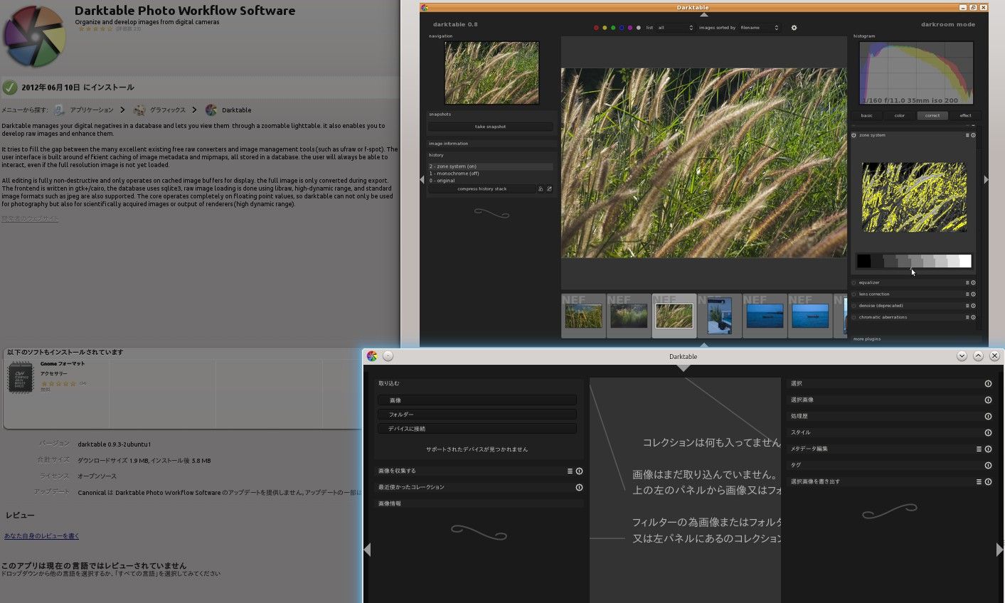Click the yellow color label dot

click(x=605, y=28)
